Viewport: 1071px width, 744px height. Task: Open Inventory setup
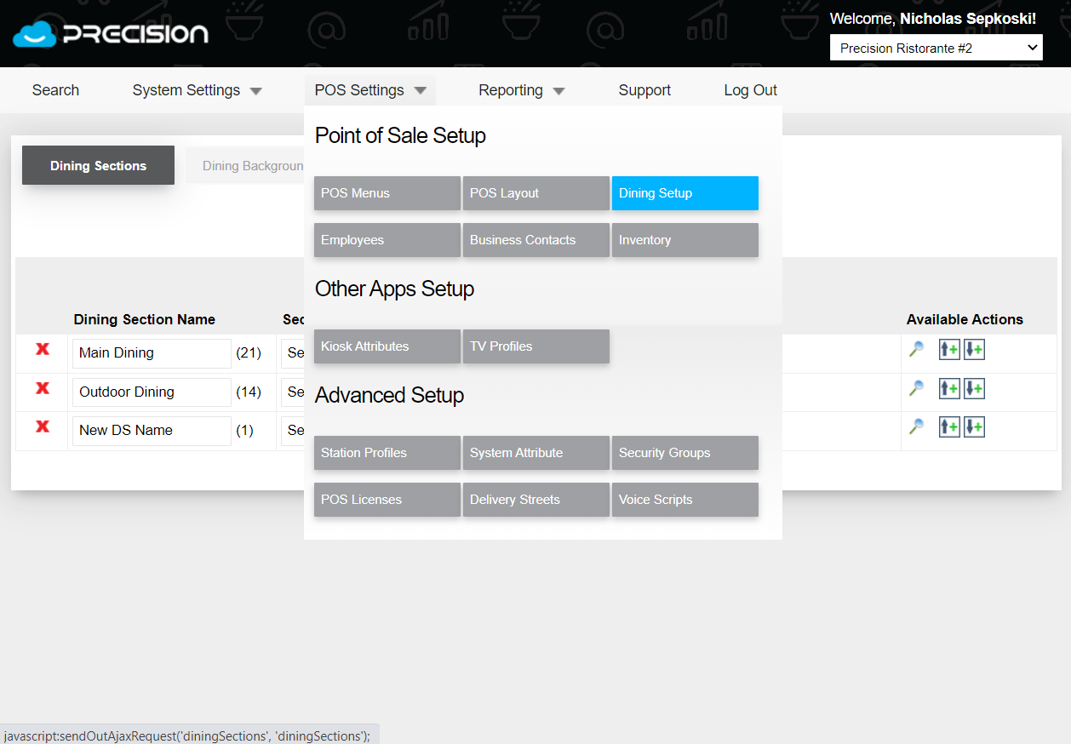pos(685,240)
